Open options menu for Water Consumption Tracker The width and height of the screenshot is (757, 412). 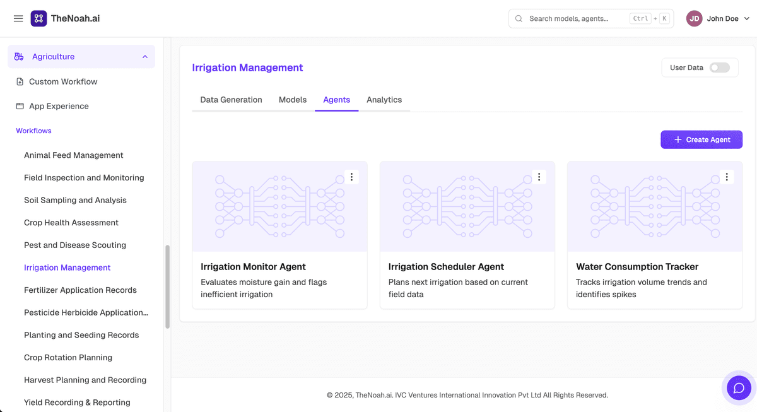[x=727, y=177]
